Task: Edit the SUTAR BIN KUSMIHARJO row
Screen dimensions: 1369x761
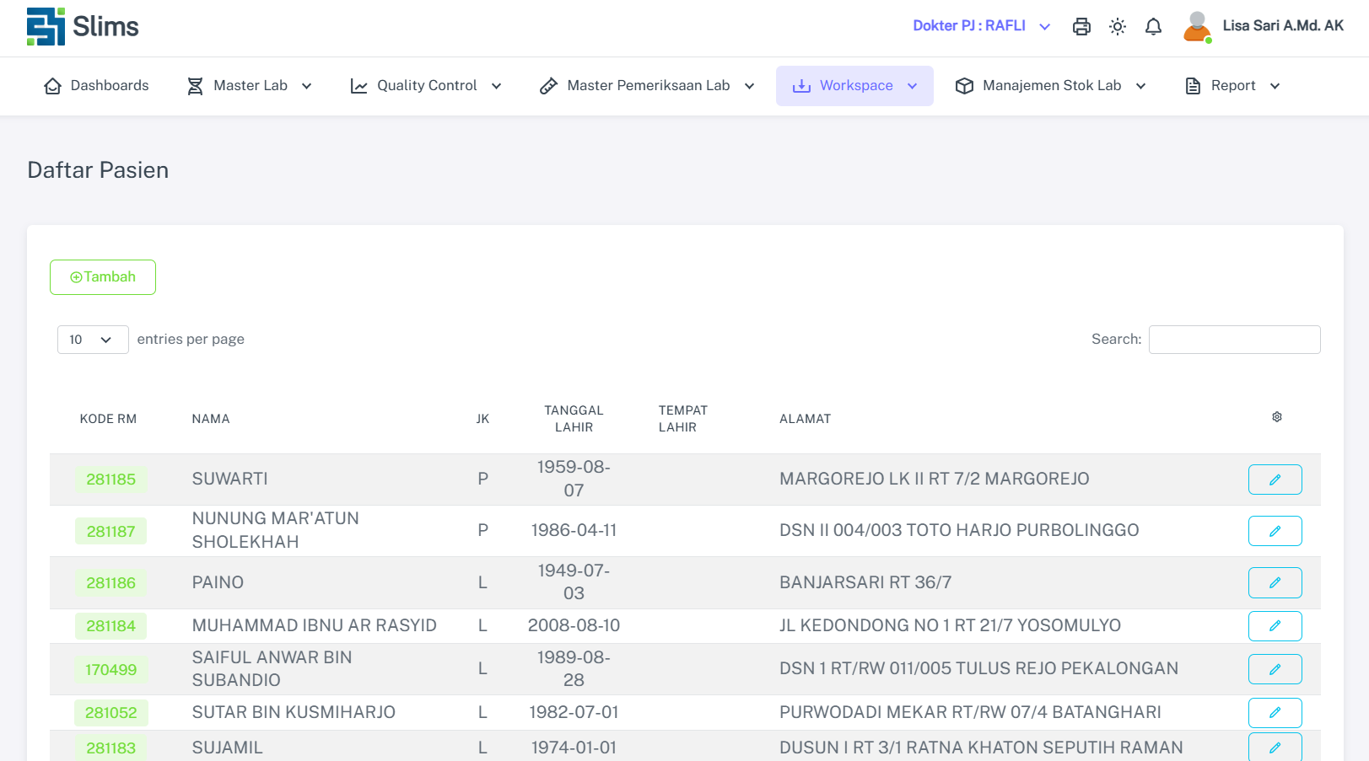Action: point(1275,713)
